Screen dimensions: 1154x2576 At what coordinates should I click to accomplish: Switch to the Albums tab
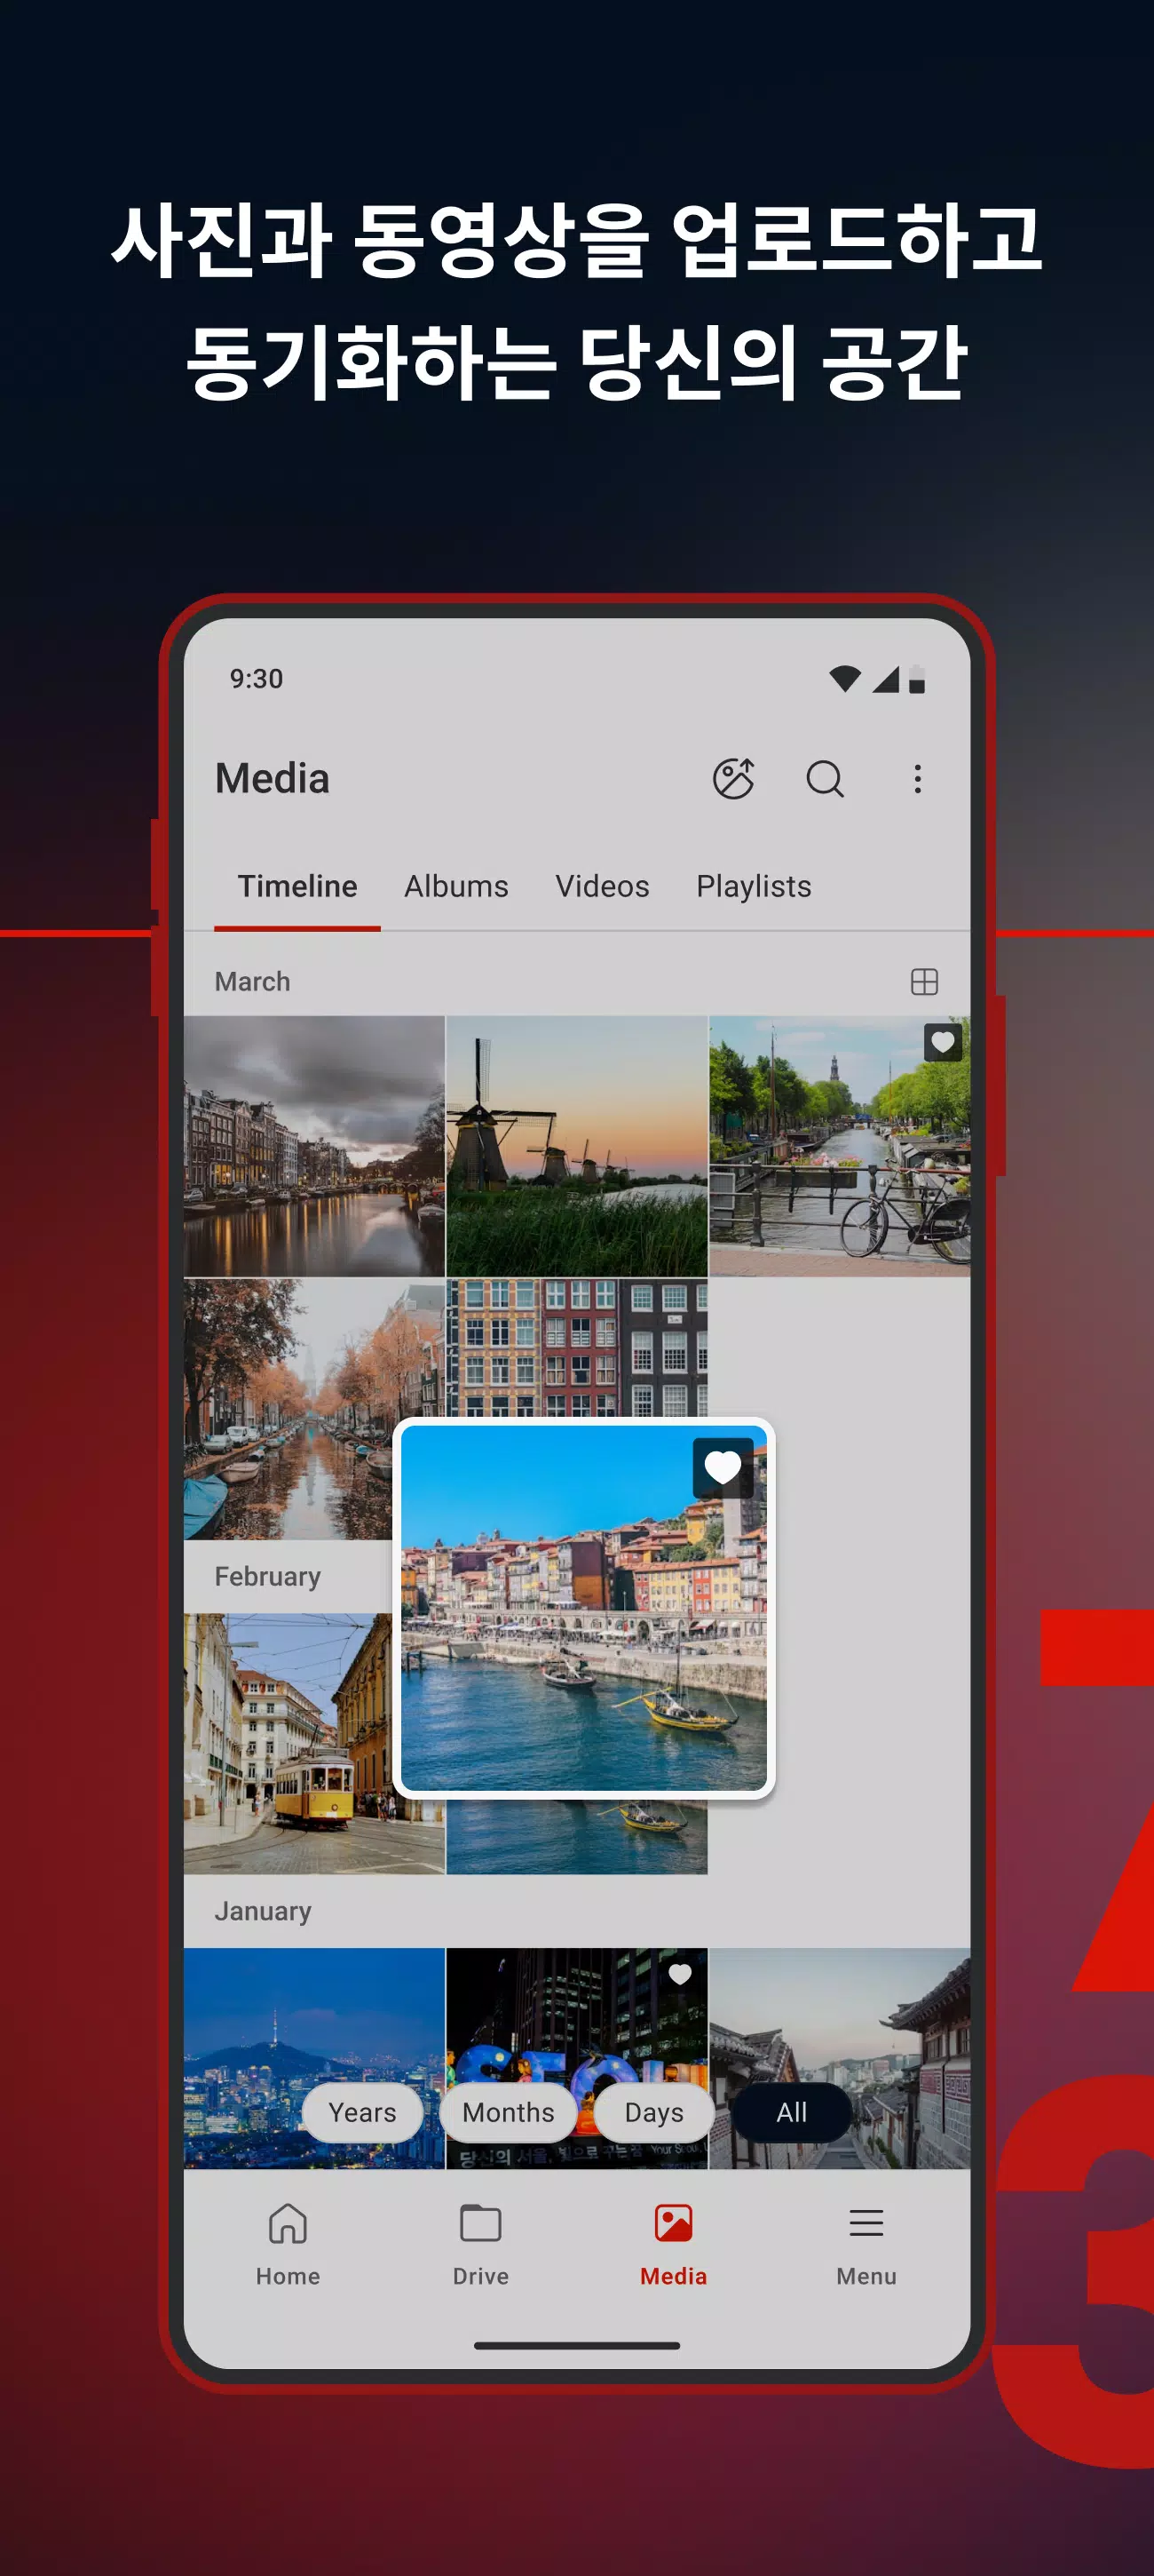[x=456, y=886]
